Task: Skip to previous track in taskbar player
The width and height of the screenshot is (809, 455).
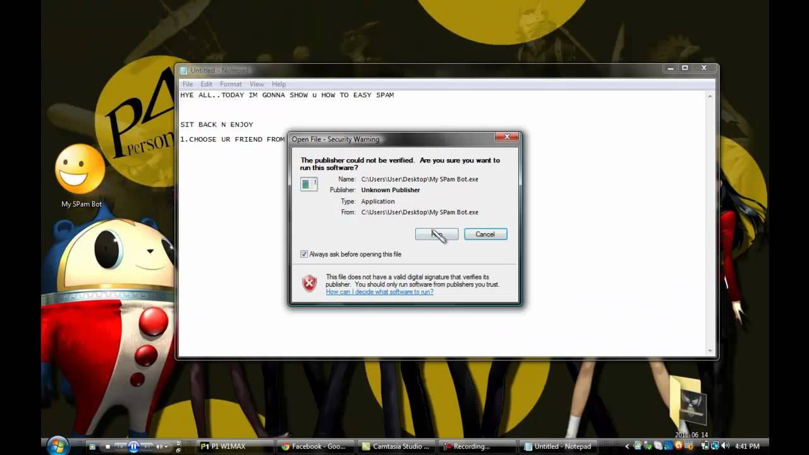Action: pos(120,447)
